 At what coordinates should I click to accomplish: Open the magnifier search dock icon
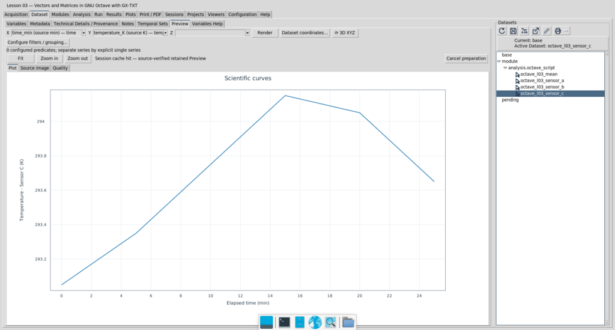point(331,322)
